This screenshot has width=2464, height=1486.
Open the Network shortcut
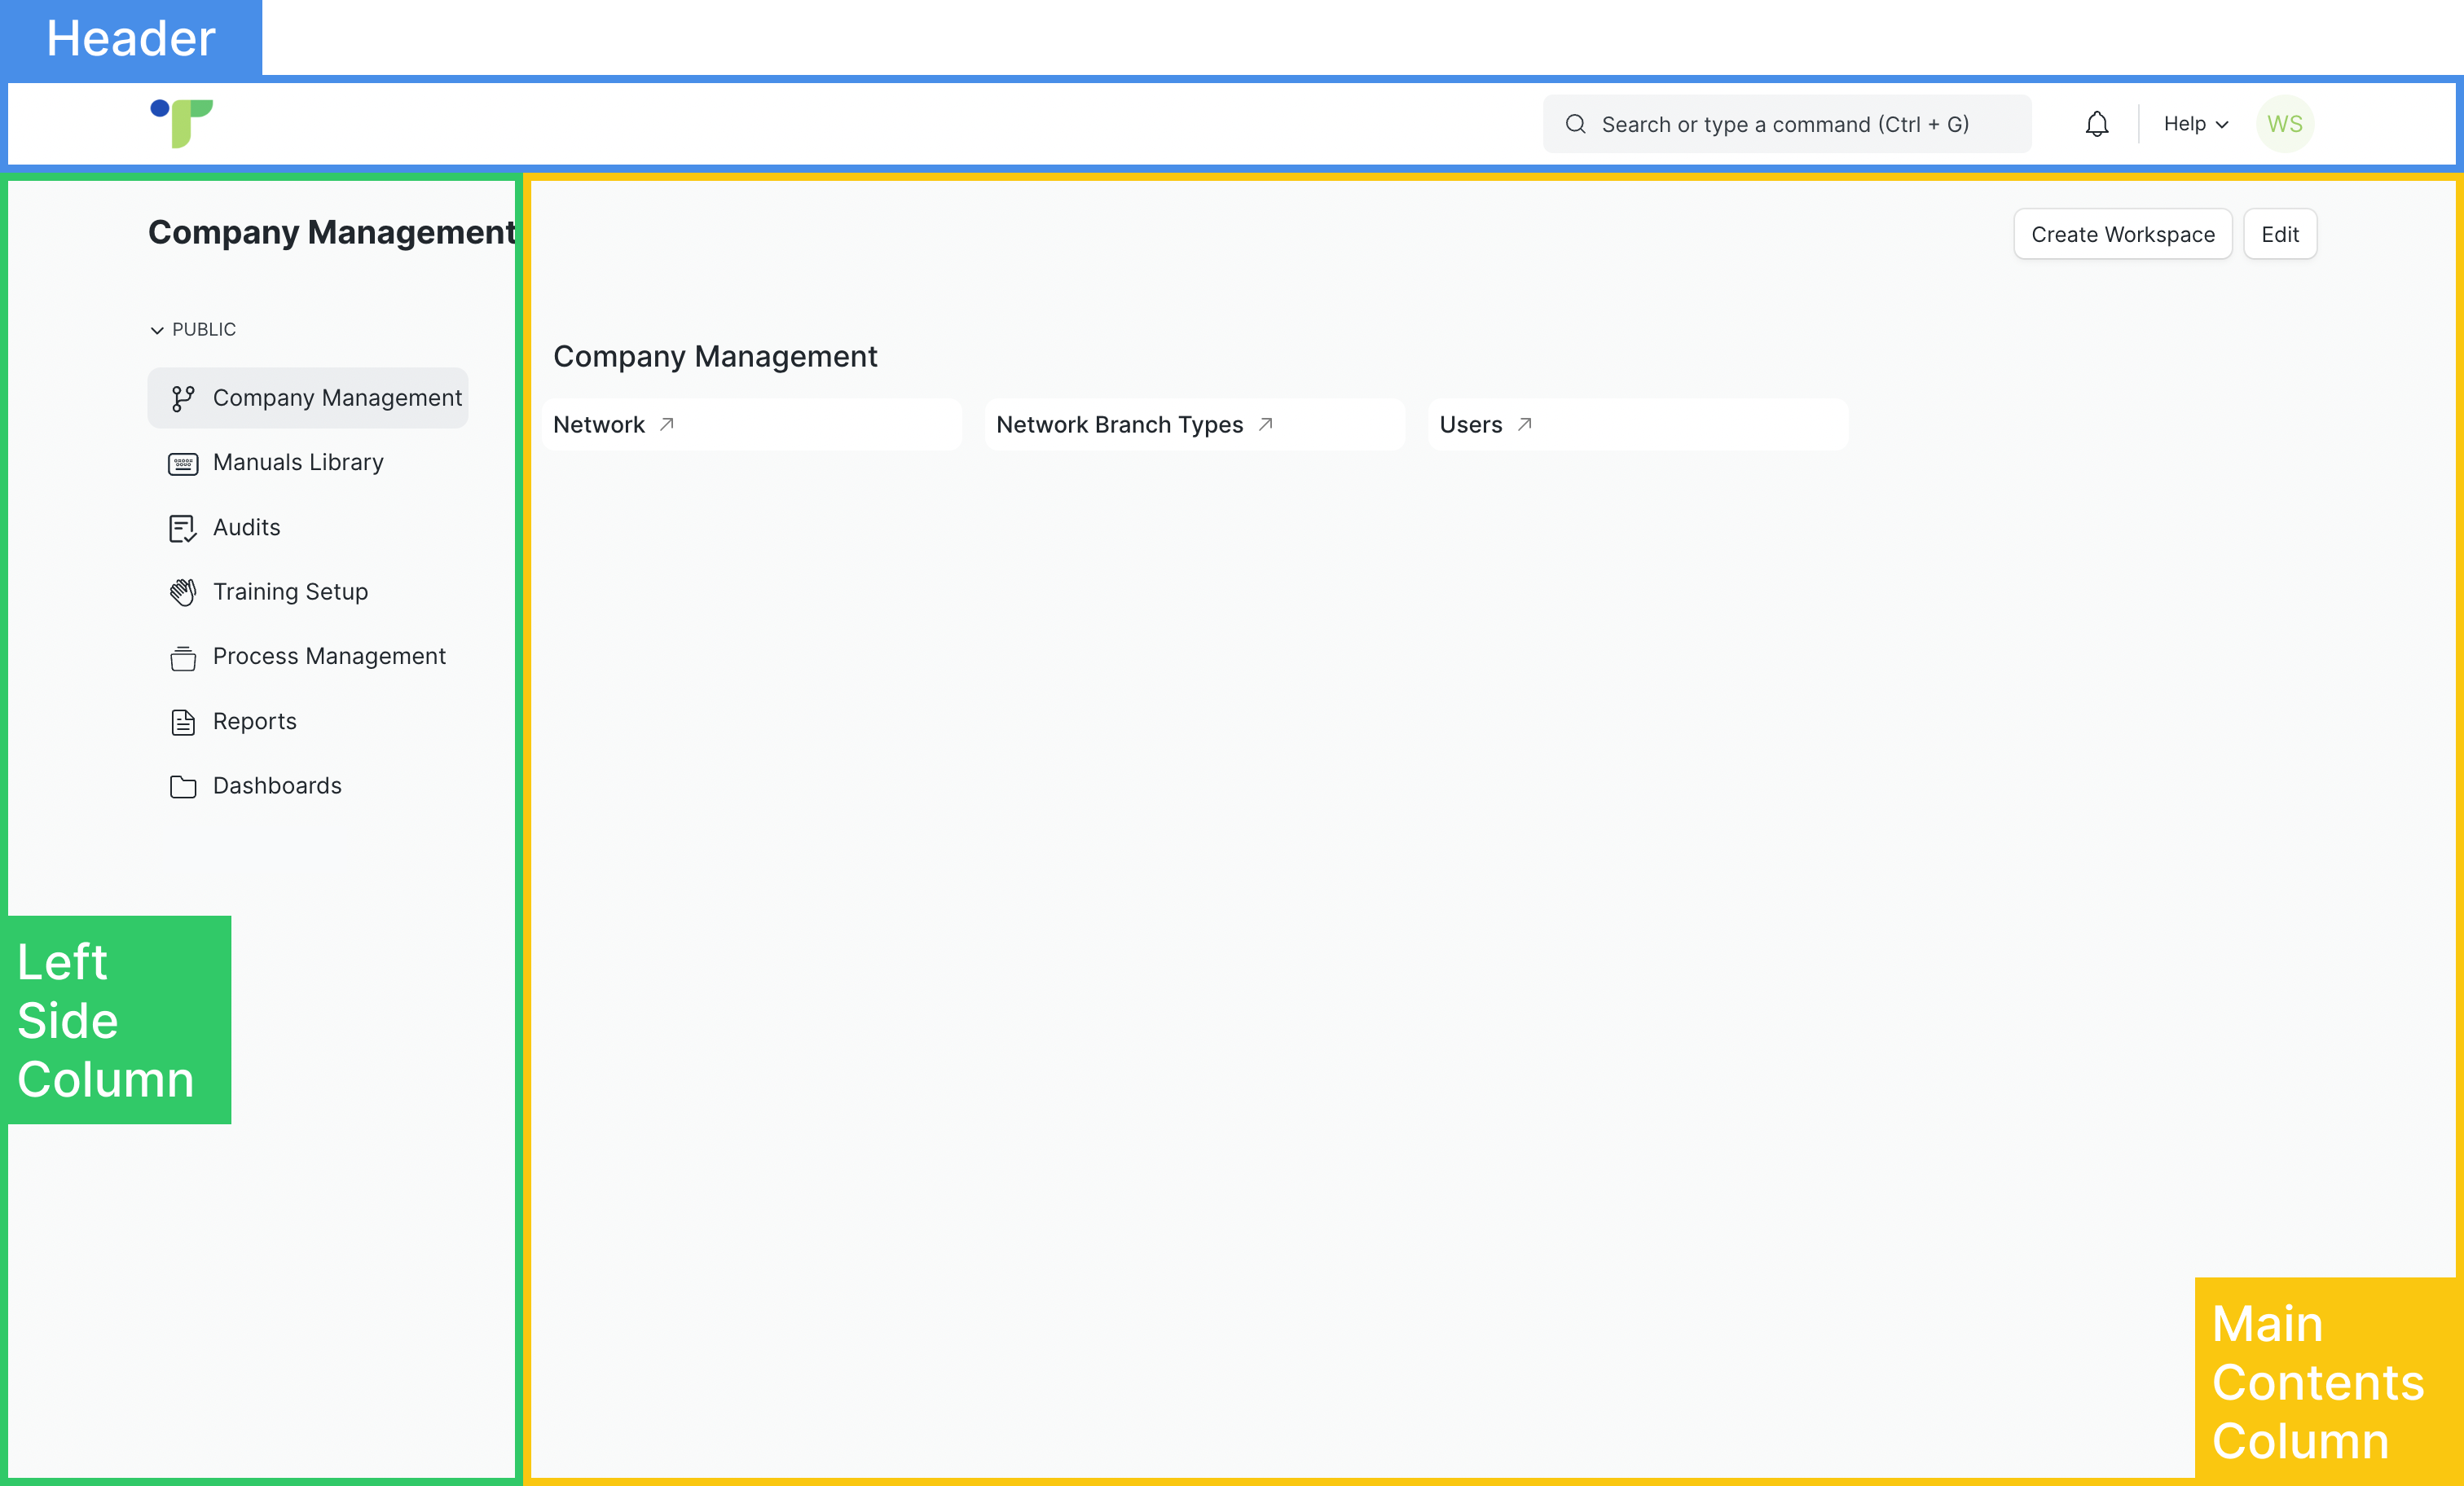[x=752, y=424]
